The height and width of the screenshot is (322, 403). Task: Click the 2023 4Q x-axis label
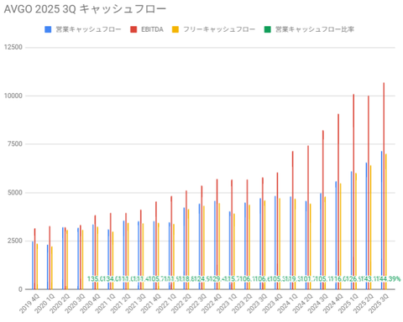273,303
